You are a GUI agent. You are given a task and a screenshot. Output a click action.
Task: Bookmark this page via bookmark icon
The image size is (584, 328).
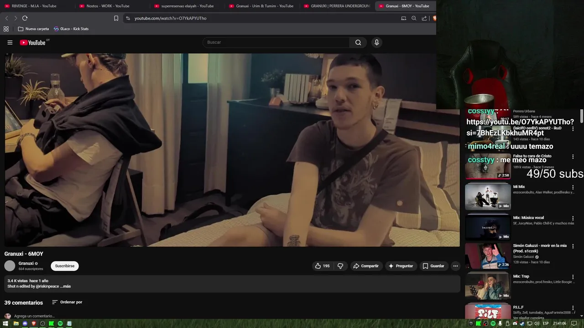click(116, 18)
